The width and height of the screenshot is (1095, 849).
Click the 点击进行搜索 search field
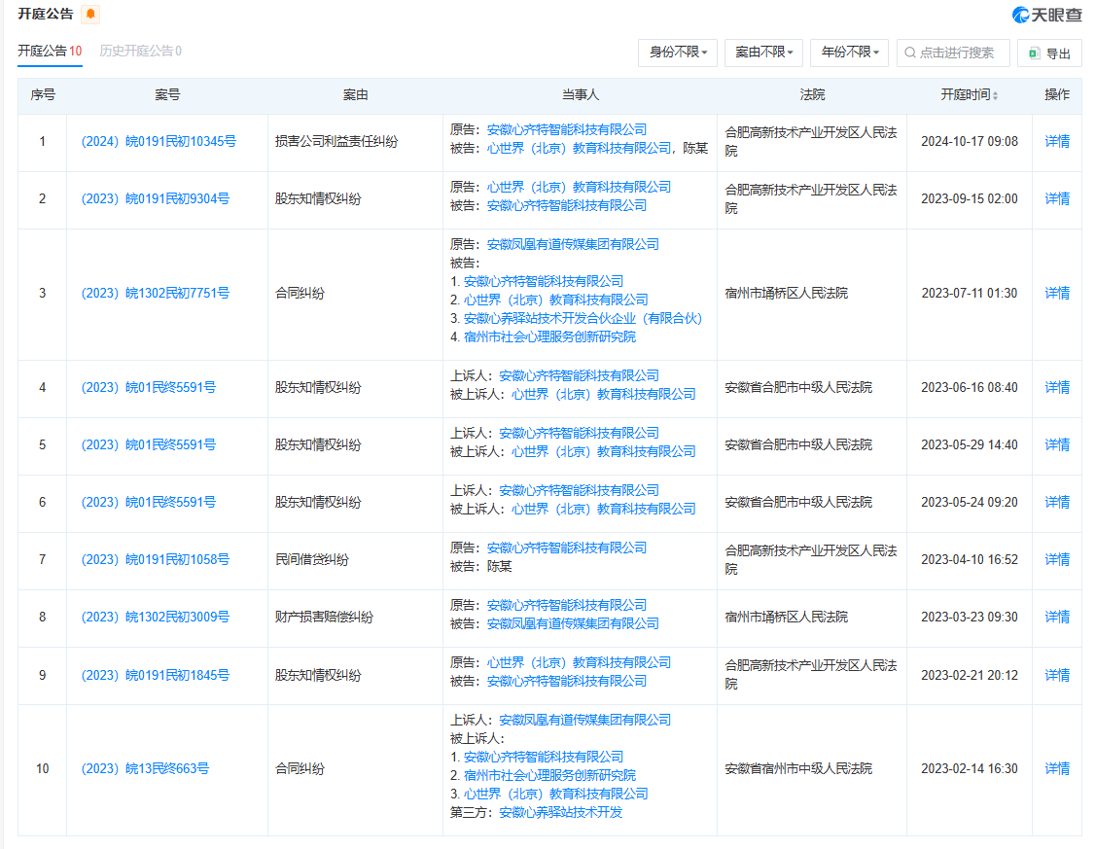pyautogui.click(x=953, y=53)
